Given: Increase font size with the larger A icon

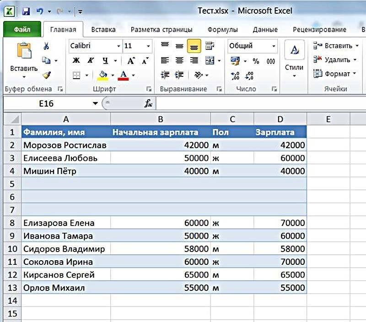Looking at the screenshot, I should [131, 61].
